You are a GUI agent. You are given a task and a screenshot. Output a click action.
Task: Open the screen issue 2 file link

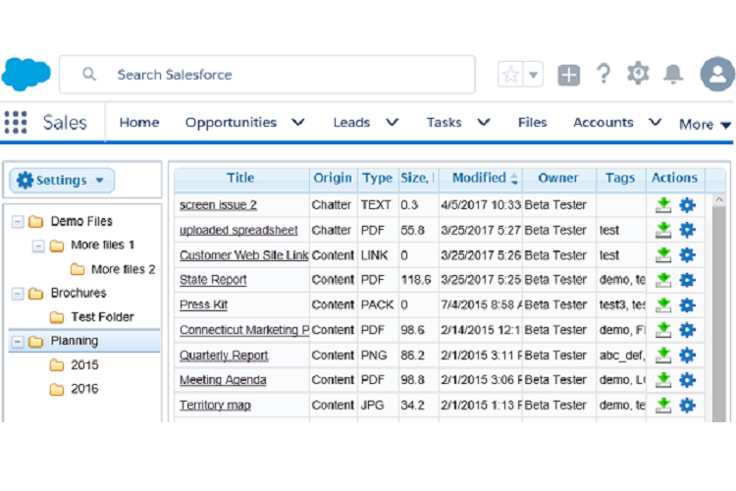pyautogui.click(x=218, y=205)
